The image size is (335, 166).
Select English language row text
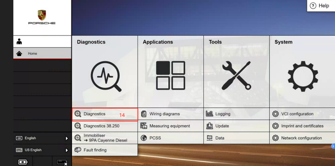[x=30, y=138]
